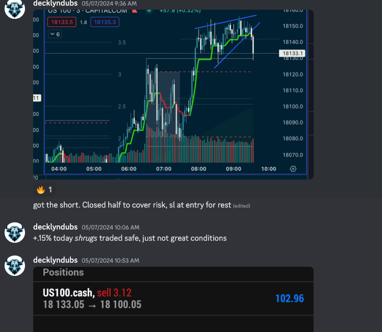382x332 pixels.
Task: Click the chart settings hexagon icon
Action: pyautogui.click(x=293, y=169)
